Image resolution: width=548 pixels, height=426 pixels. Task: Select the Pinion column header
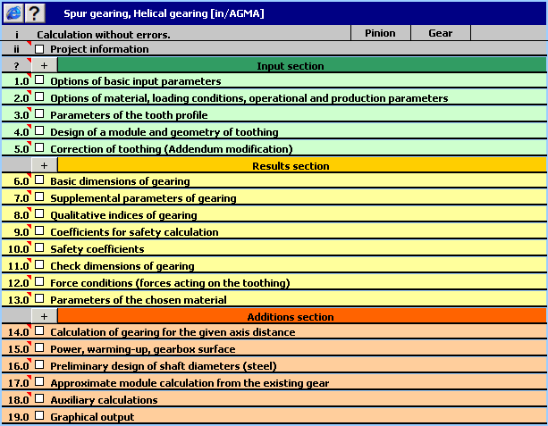(381, 33)
